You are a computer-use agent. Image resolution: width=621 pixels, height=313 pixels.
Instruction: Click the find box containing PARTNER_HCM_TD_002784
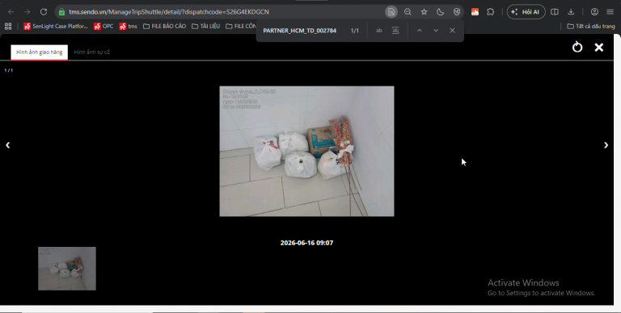coord(300,31)
